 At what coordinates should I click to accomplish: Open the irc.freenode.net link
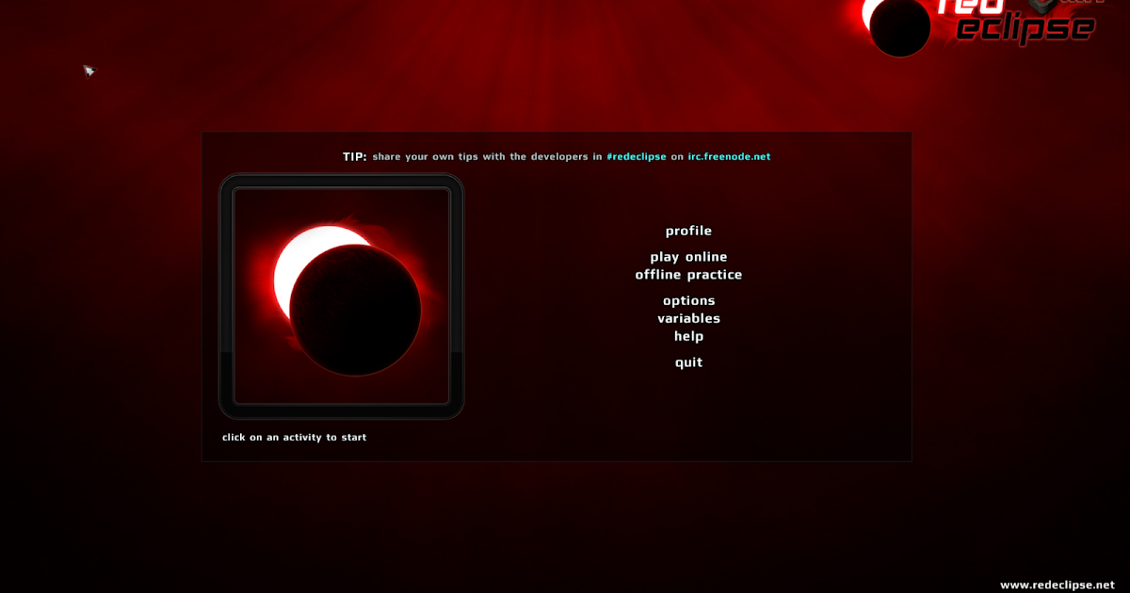[727, 156]
